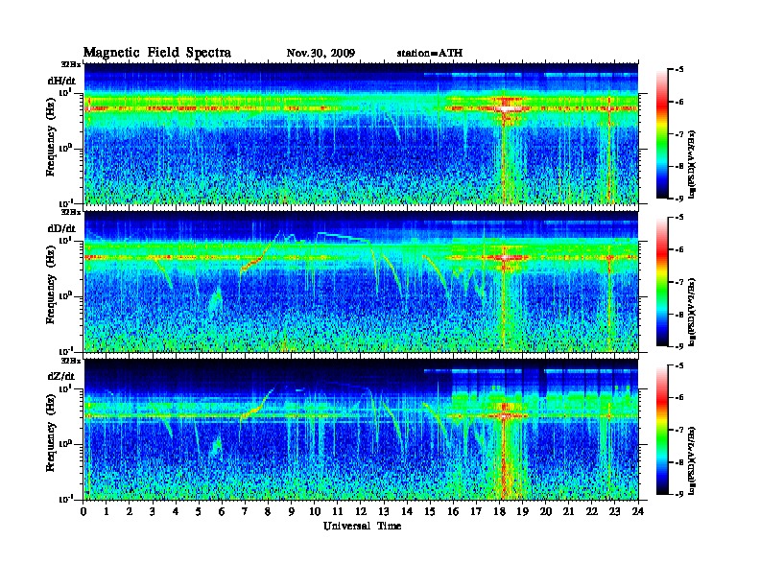
Task: Click the "Magnetic Field Spectra" title
Action: (x=157, y=53)
